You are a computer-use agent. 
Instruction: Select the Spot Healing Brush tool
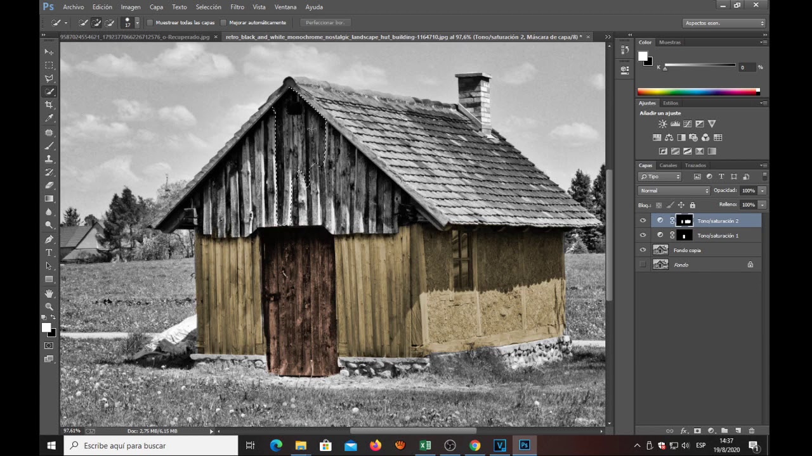click(x=49, y=133)
